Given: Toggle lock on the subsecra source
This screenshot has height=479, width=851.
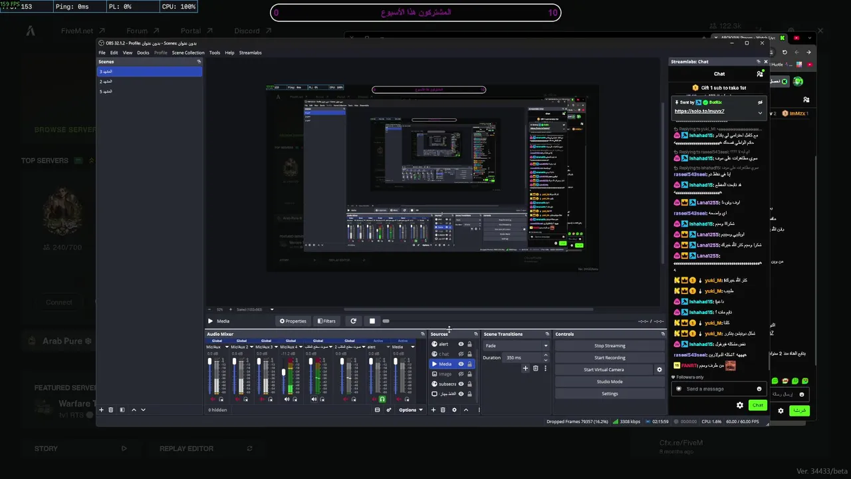Looking at the screenshot, I should coord(469,384).
